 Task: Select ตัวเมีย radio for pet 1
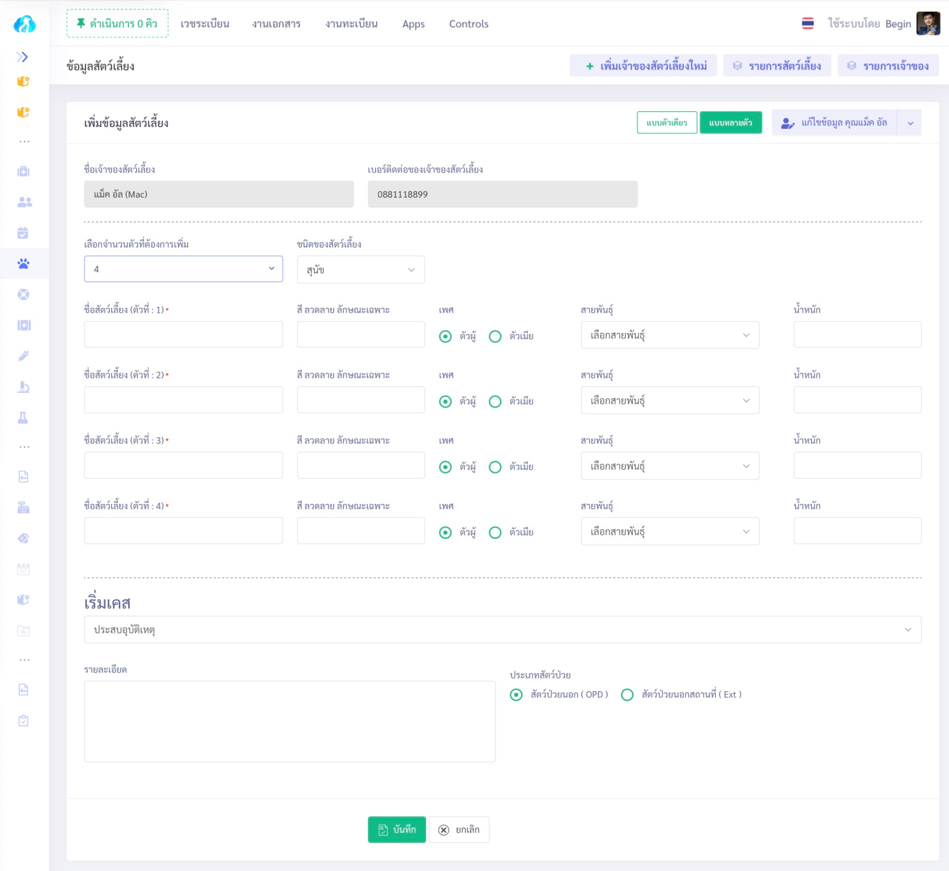point(495,336)
